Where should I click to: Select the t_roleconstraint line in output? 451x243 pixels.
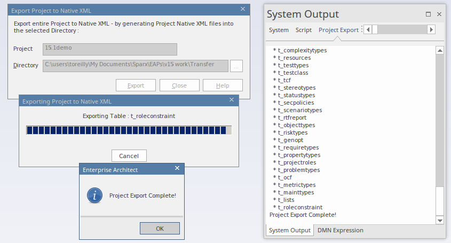(x=300, y=207)
